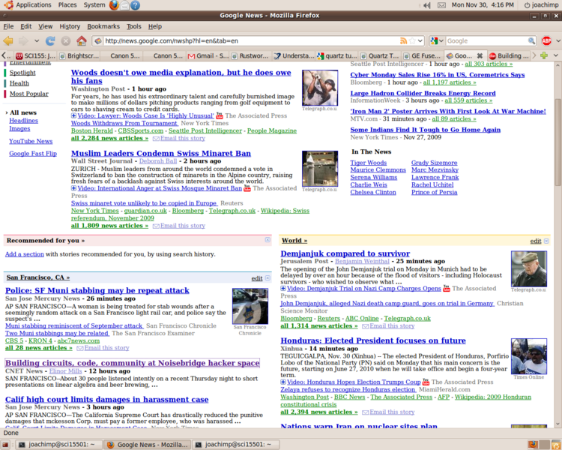Expand Demjanjuk Trial video plus icon
Screen dimensions: 562x450
click(283, 288)
